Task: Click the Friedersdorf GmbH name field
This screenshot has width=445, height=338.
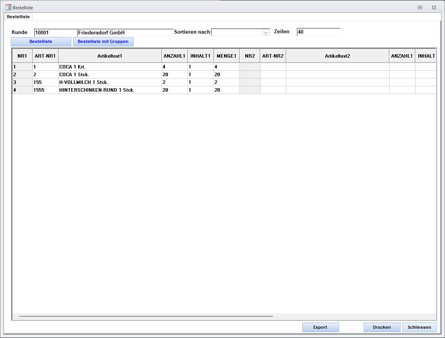Action: [x=125, y=32]
